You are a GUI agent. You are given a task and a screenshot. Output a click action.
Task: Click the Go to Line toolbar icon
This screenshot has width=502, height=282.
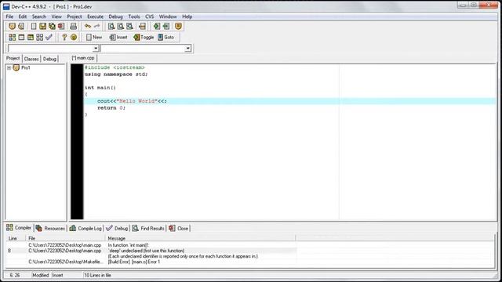click(x=142, y=26)
